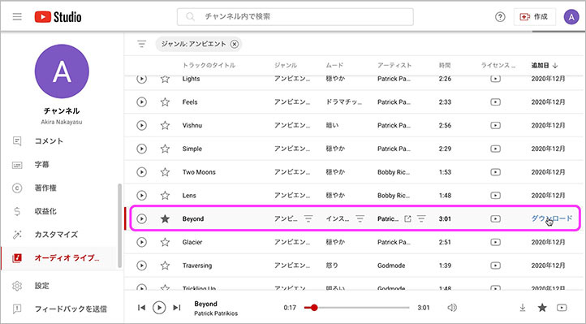Click the license icon in Beyond row
This screenshot has width=586, height=324.
(x=495, y=218)
